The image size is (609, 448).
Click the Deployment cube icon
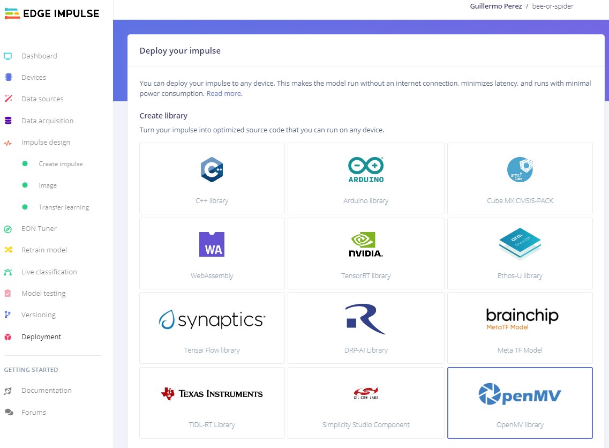tap(8, 337)
